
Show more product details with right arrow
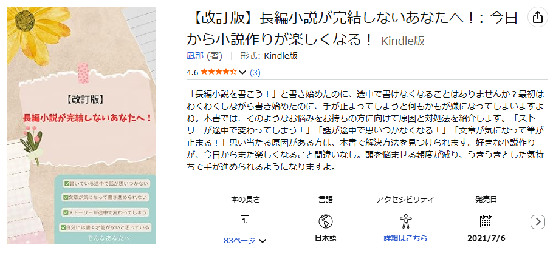tap(537, 222)
